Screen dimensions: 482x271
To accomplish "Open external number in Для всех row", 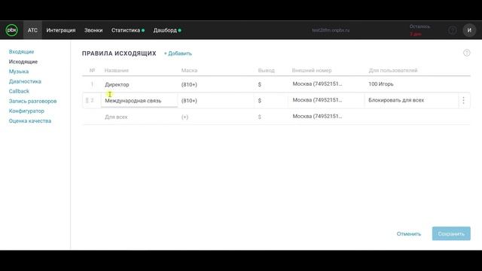I will [x=317, y=116].
